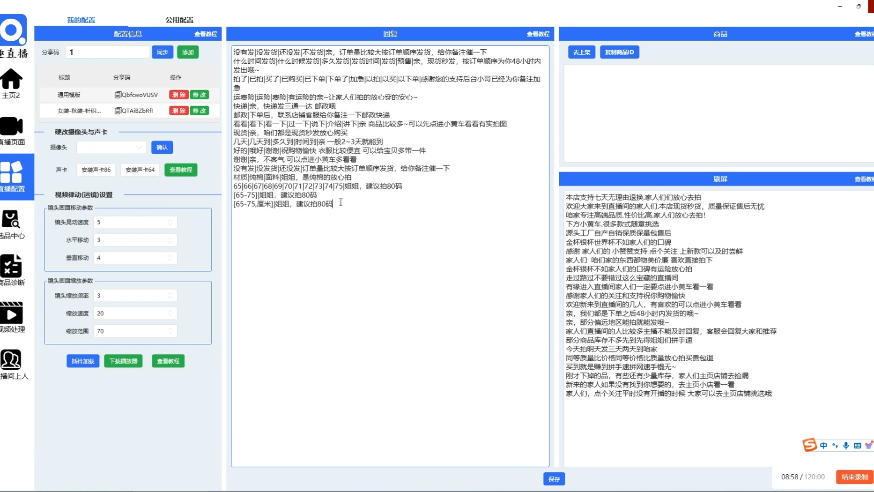This screenshot has height=492, width=874.
Task: Switch to the 公用配置 tab
Action: point(179,20)
